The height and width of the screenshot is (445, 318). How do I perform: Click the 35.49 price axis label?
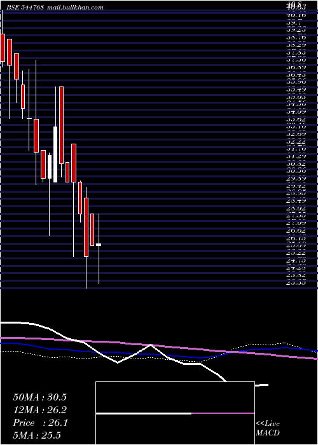[298, 90]
